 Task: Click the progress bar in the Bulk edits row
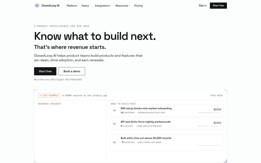click(210, 145)
